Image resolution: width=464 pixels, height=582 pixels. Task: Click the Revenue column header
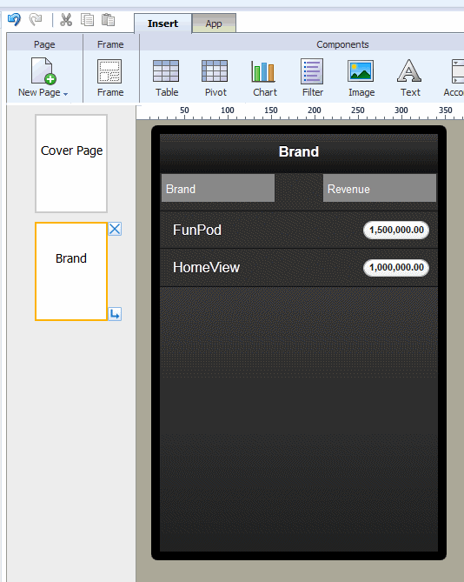(x=380, y=188)
